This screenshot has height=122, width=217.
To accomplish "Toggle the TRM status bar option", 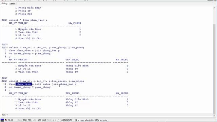I will tap(25, 120).
